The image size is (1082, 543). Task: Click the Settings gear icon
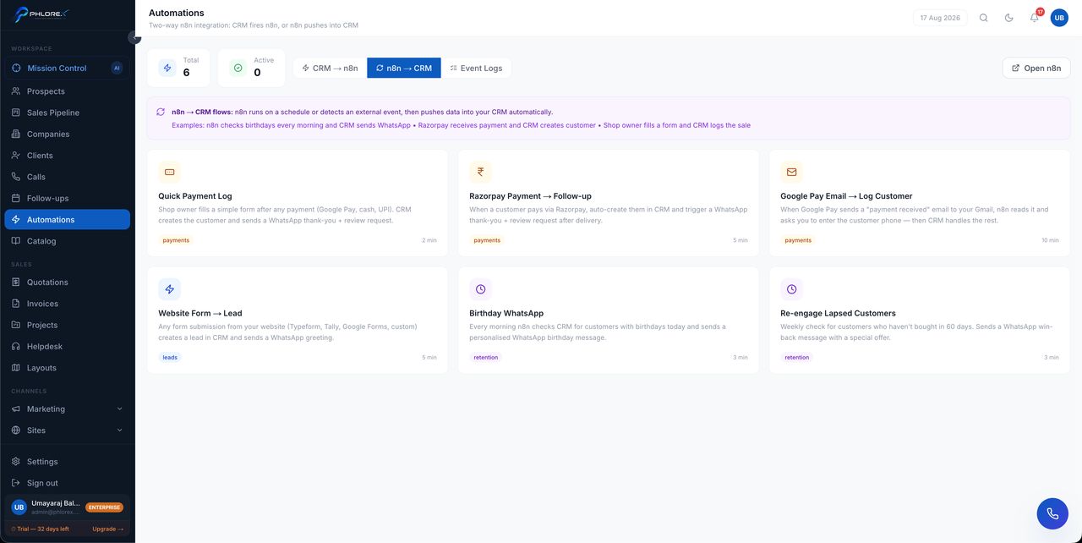coord(16,462)
